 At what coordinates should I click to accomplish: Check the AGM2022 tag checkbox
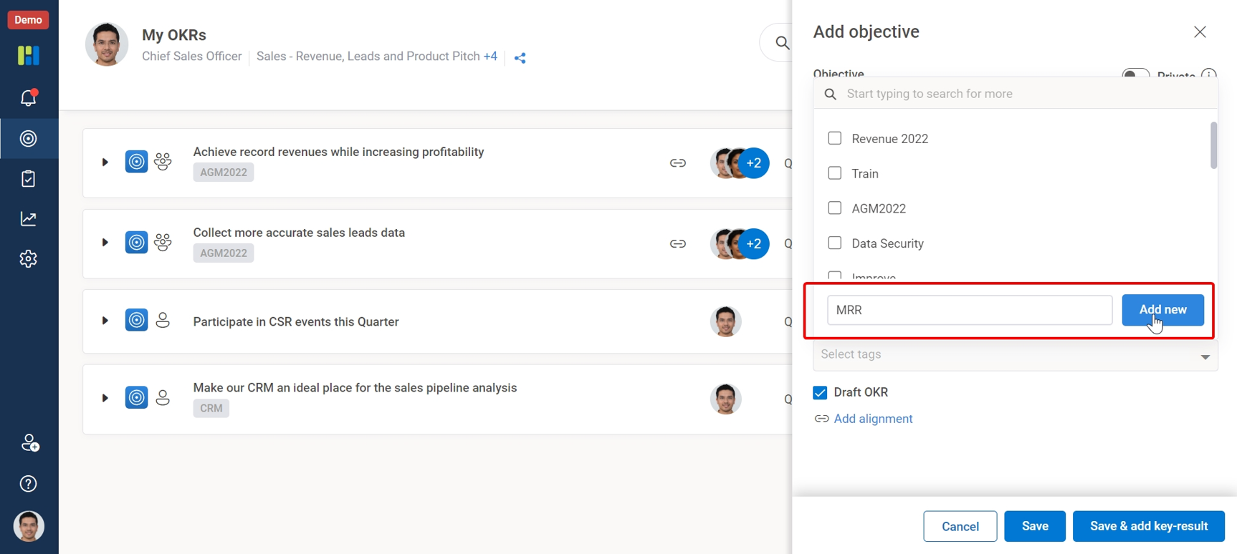coord(835,208)
